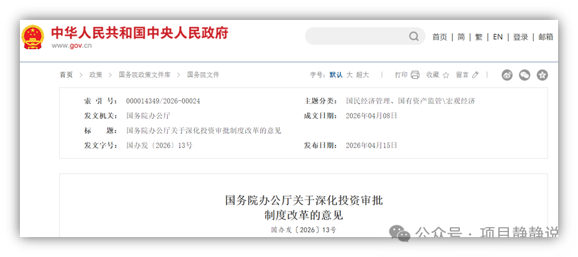Click the national emblem logo
Image resolution: width=578 pixels, height=257 pixels.
pyautogui.click(x=33, y=37)
